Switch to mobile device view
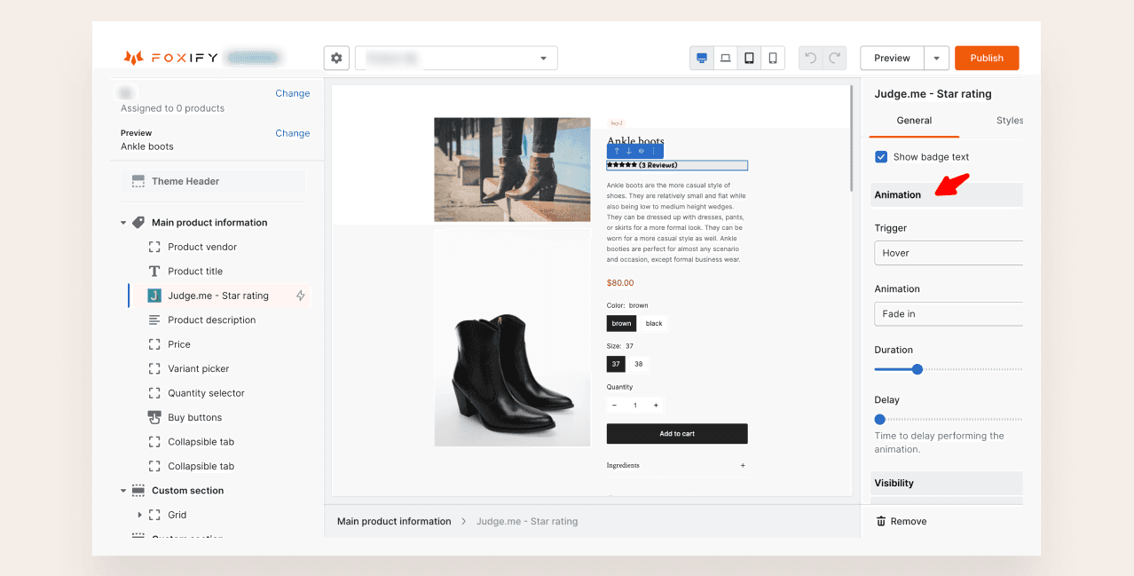 coord(773,59)
